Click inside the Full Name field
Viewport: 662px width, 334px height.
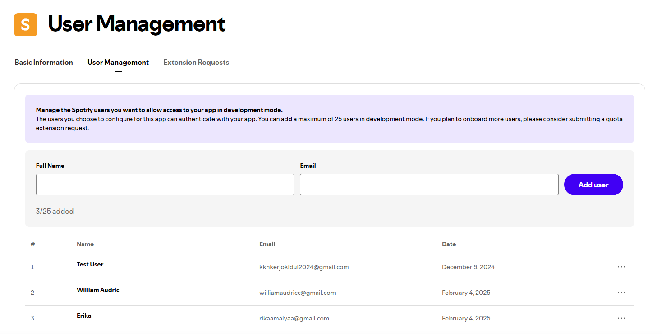[x=165, y=185]
